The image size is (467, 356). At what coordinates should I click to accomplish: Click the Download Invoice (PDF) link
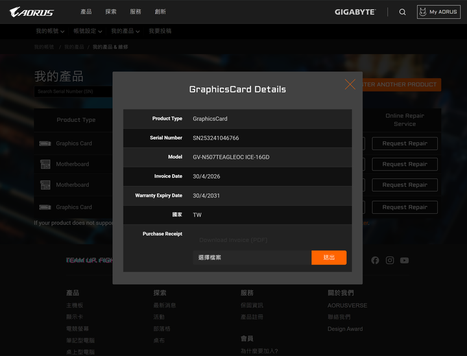click(x=233, y=240)
